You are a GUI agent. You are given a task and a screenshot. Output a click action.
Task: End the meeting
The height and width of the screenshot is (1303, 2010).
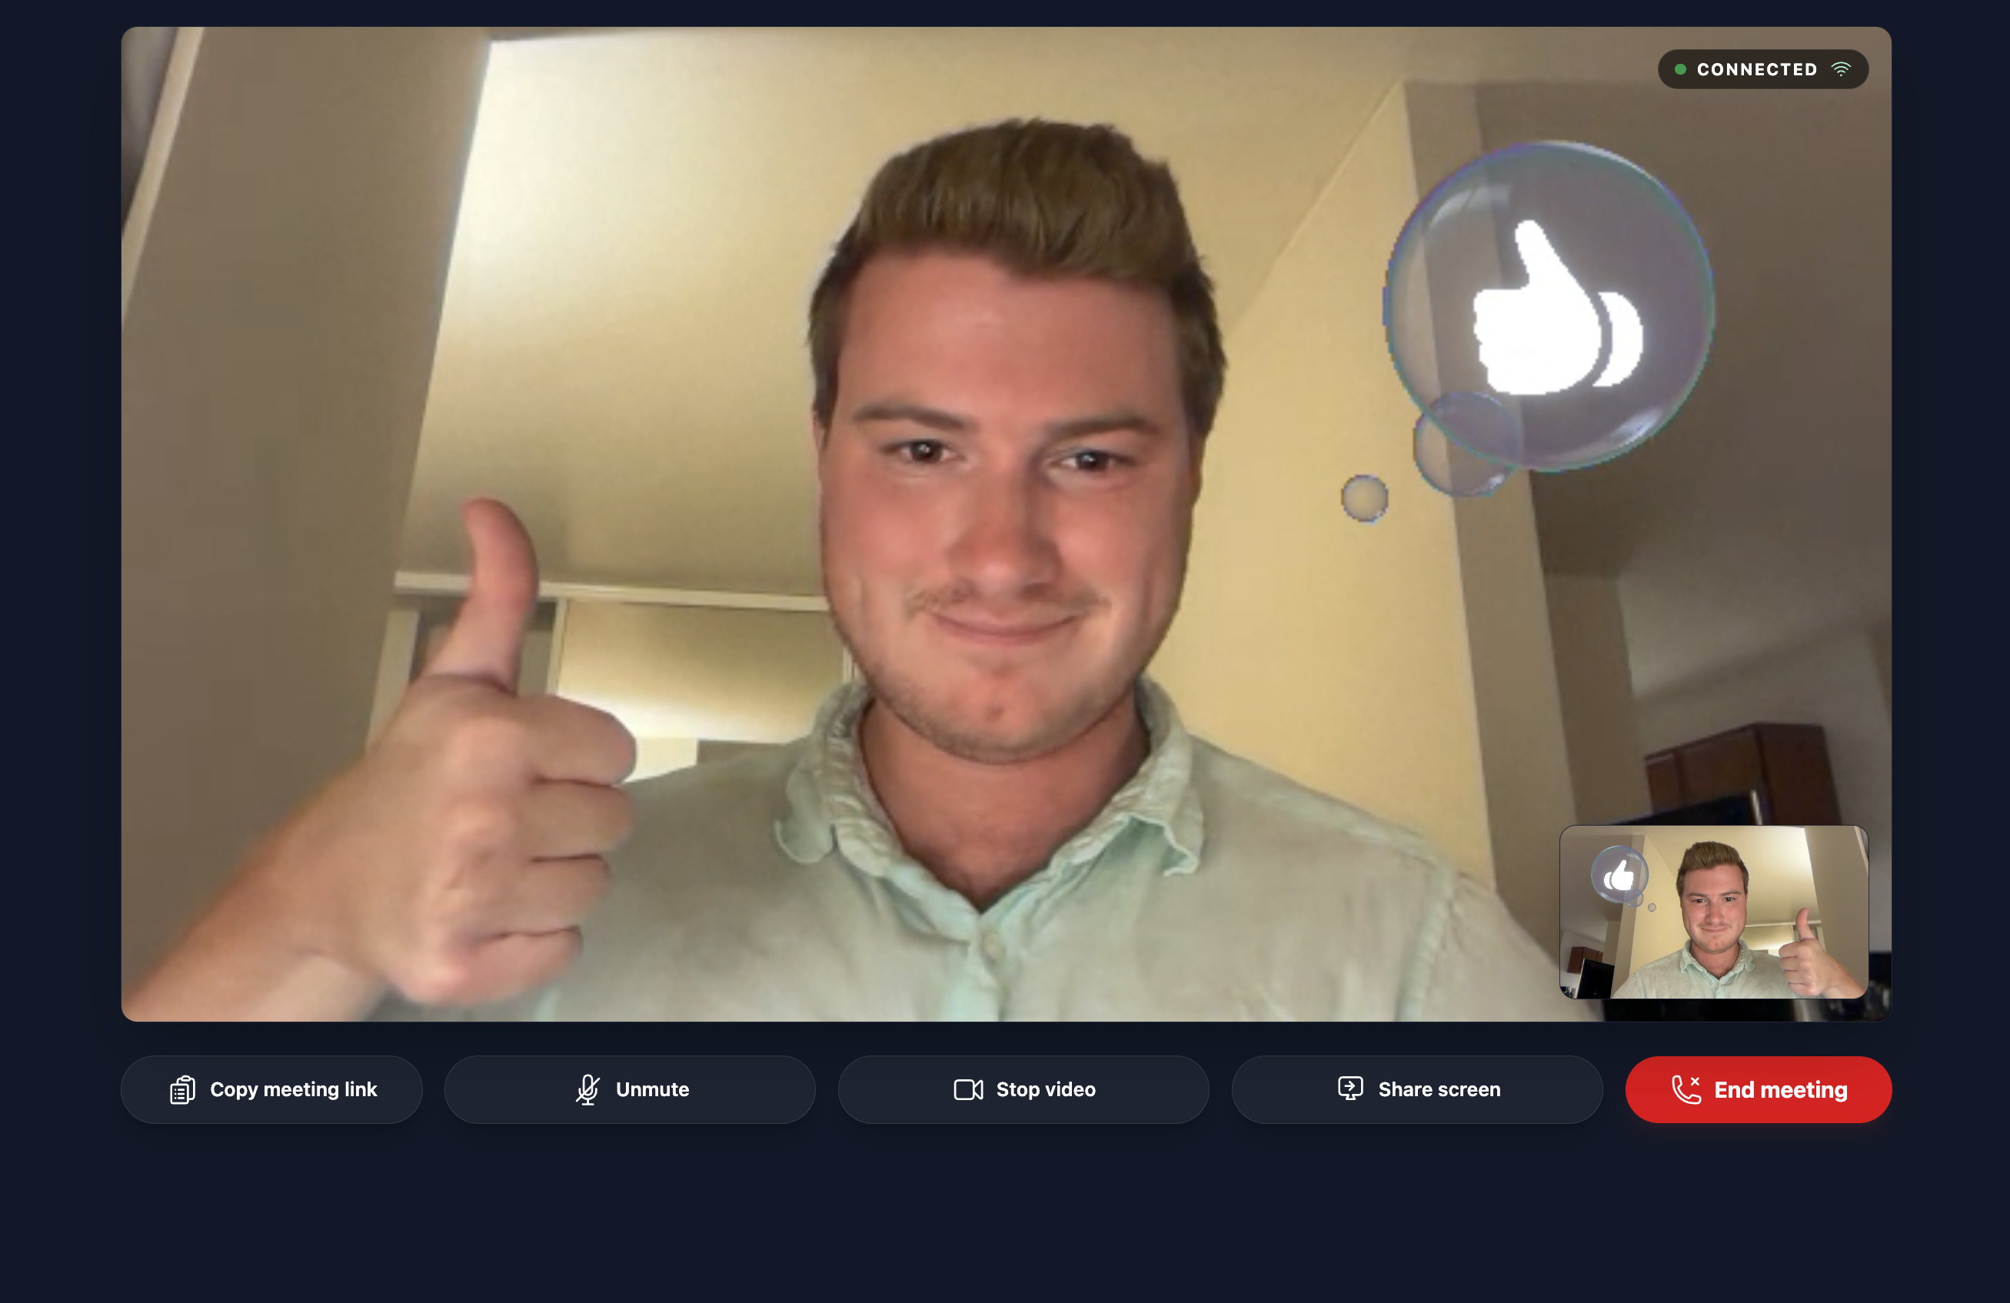(x=1759, y=1089)
